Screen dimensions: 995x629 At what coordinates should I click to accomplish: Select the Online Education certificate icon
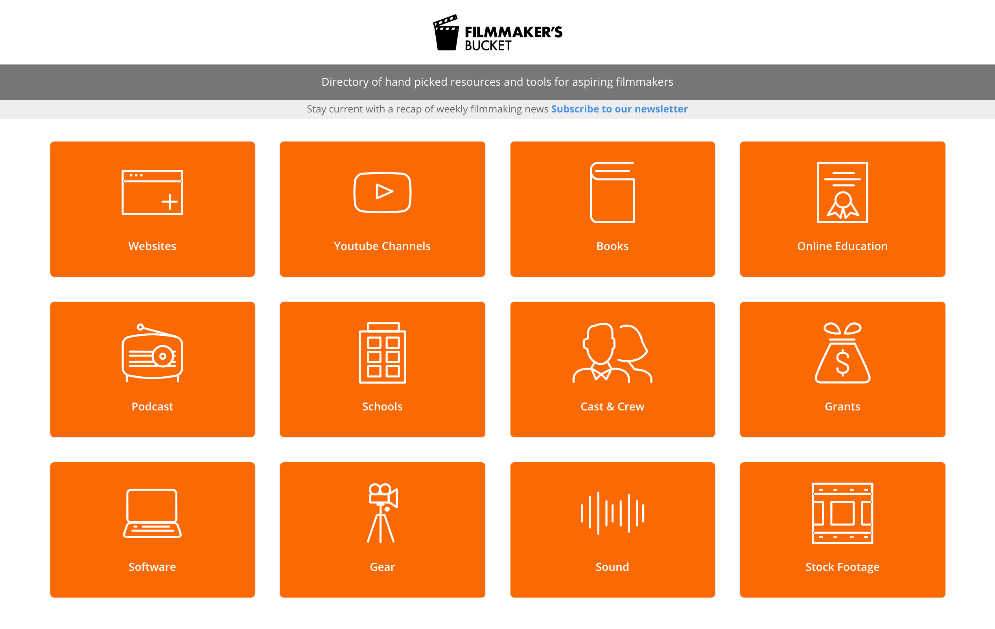(x=842, y=193)
